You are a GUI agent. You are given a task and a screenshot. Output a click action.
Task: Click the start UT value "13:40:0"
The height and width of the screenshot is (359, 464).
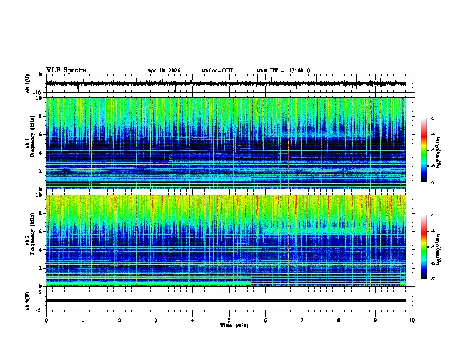[299, 70]
